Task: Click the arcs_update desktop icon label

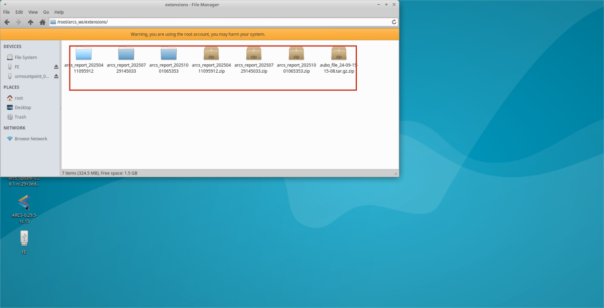Action: [x=24, y=181]
